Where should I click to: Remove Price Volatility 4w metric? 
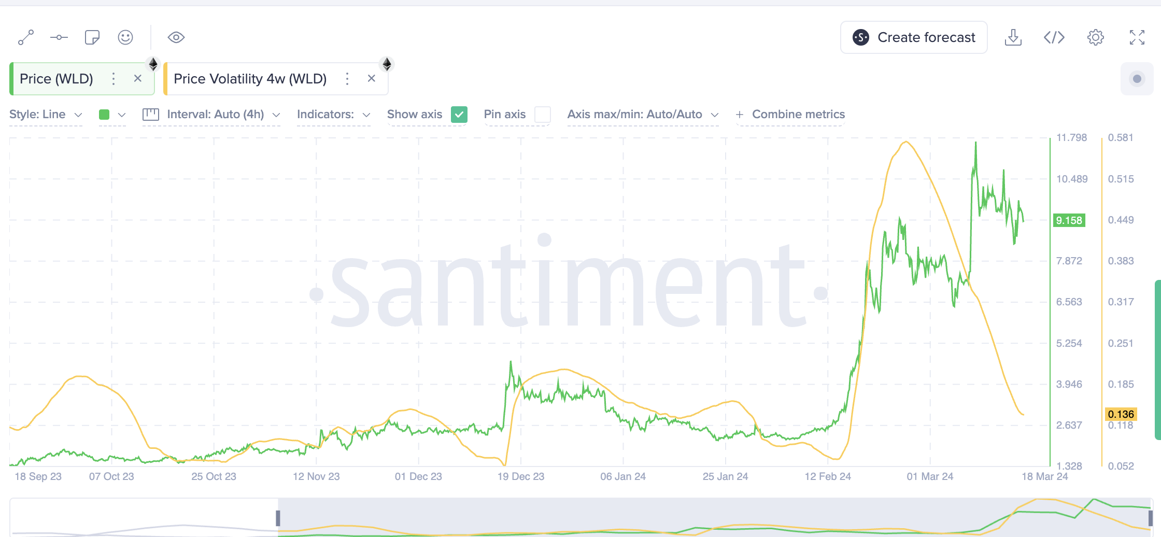pos(372,78)
